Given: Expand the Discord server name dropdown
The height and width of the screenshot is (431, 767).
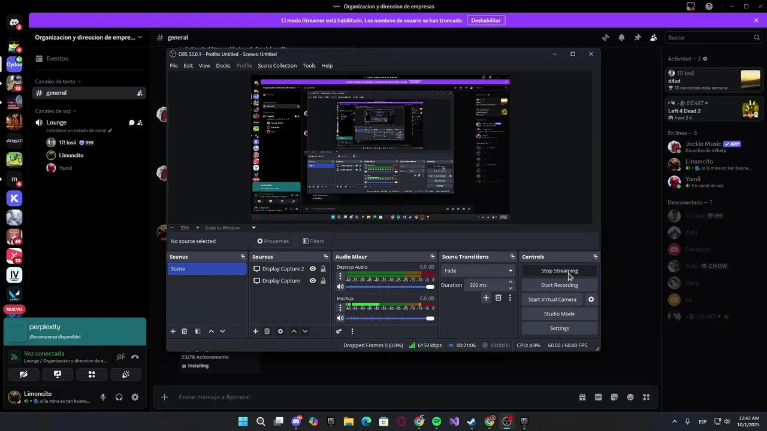Looking at the screenshot, I should [140, 37].
